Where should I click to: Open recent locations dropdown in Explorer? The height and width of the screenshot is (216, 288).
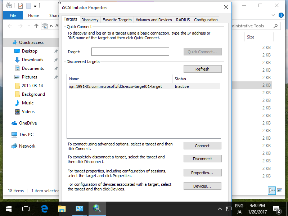(29, 26)
